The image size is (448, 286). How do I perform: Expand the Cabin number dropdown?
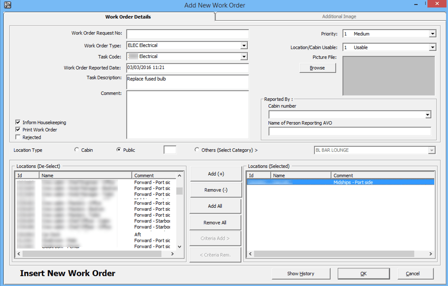(x=427, y=115)
